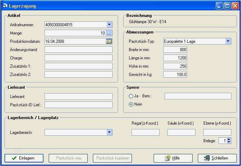The width and height of the screenshot is (241, 166).
Task: Increase the Belege count with up arrow
Action: pyautogui.click(x=229, y=139)
